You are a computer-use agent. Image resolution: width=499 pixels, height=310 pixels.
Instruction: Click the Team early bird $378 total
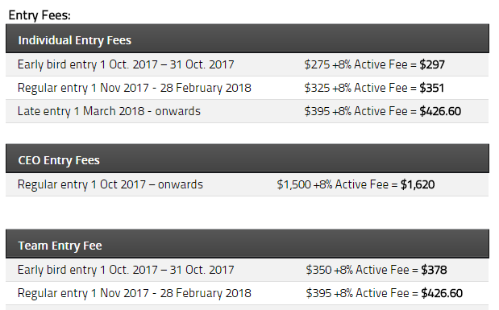pyautogui.click(x=434, y=270)
